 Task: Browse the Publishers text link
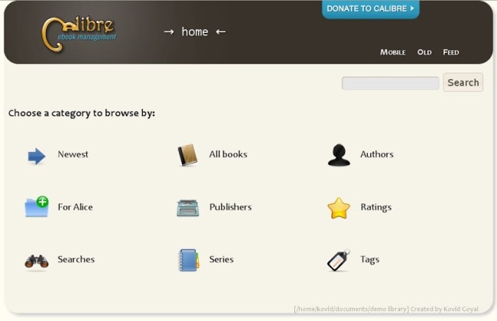click(230, 207)
